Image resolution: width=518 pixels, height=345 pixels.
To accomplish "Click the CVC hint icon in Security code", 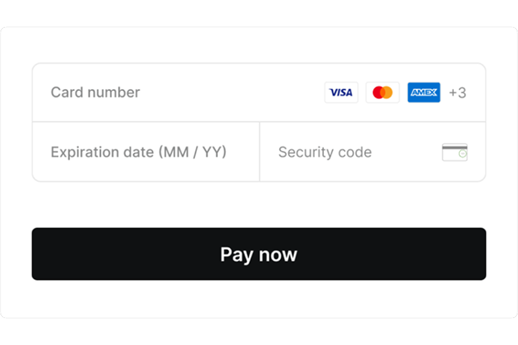I will tap(455, 152).
